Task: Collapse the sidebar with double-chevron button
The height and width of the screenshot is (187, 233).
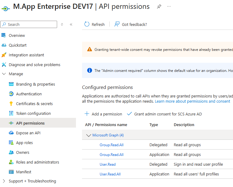Action: click(71, 24)
